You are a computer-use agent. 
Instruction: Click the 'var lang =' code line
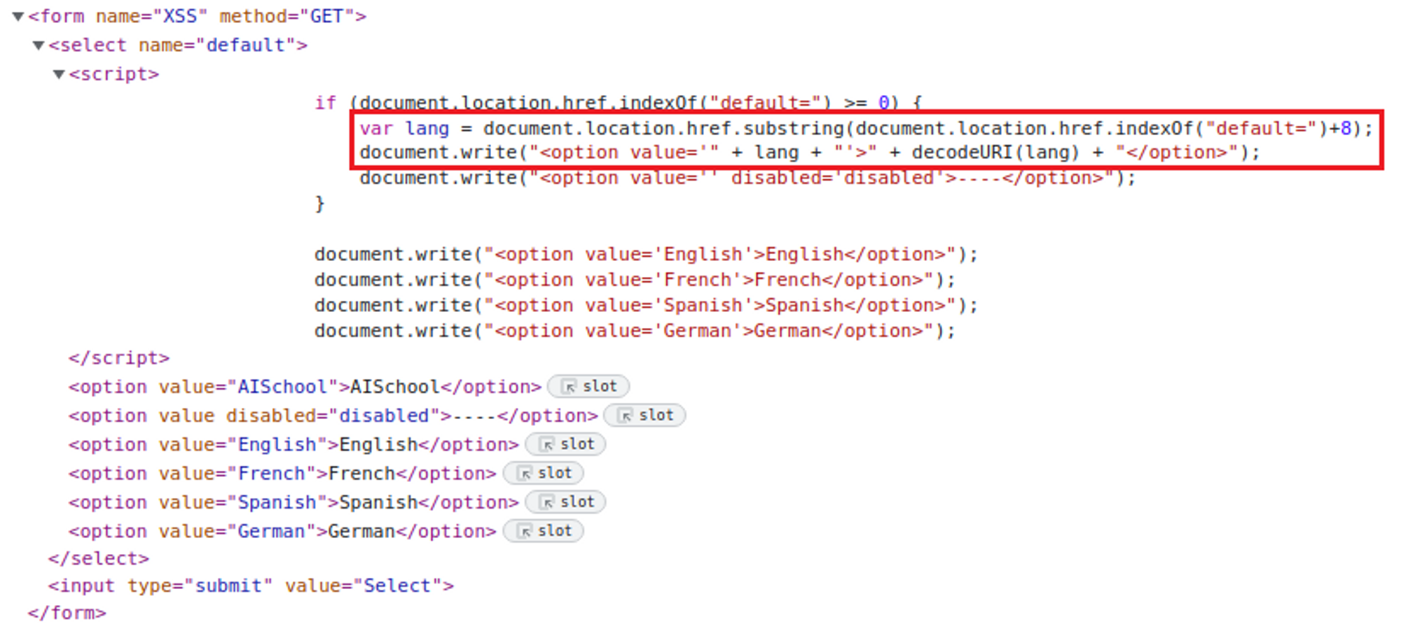[867, 129]
